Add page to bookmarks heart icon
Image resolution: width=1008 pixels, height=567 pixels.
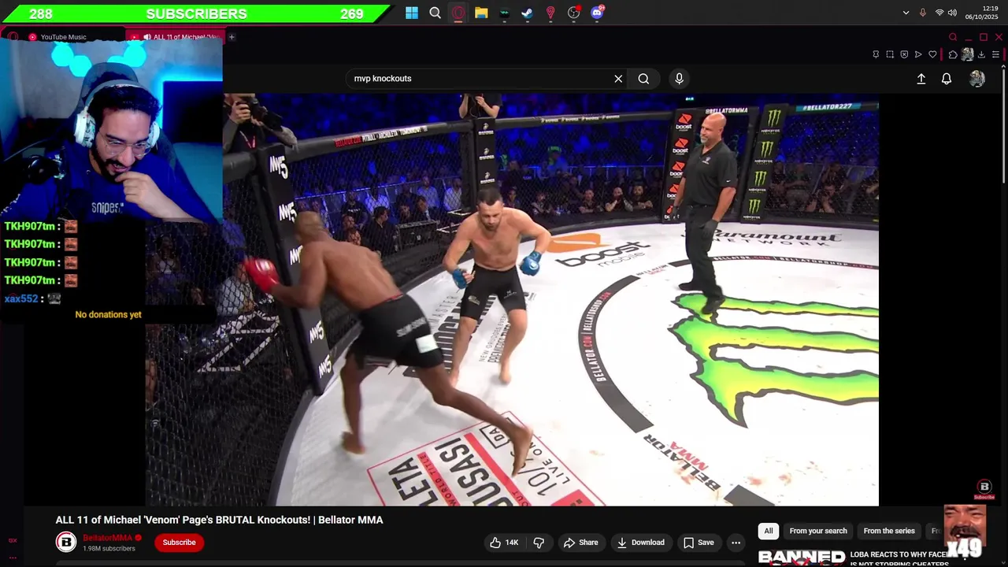932,54
